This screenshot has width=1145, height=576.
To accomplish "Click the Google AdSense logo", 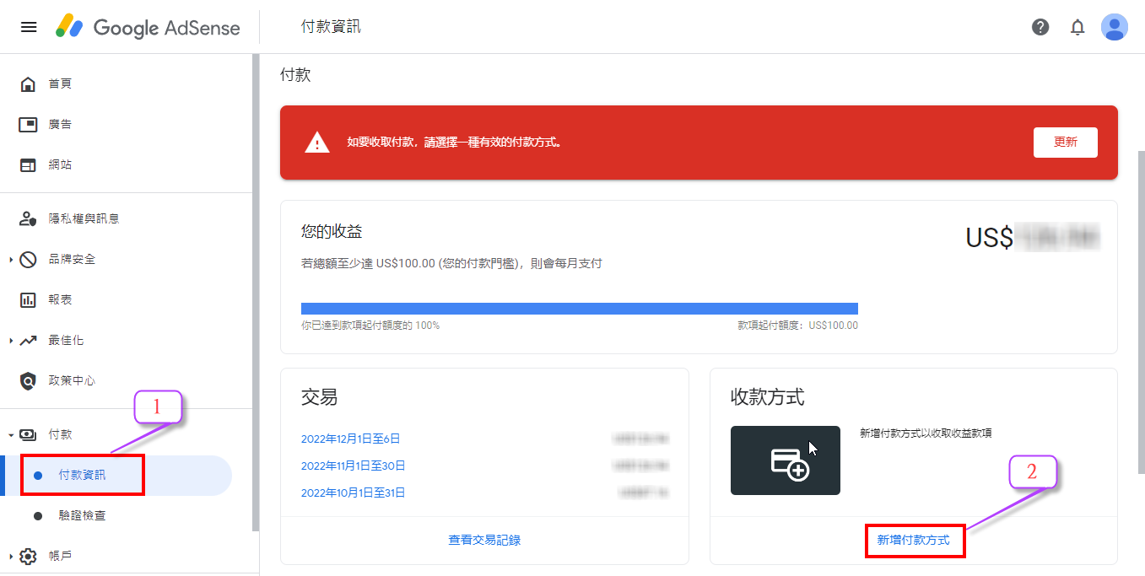I will [x=148, y=27].
